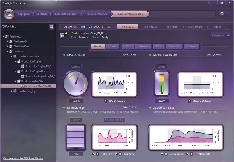The width and height of the screenshot is (234, 162).
Task: Click connections icon beside Foglight 1 header
Action: (x=51, y=27)
